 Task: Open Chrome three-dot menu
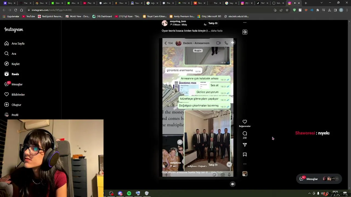pos(347,10)
